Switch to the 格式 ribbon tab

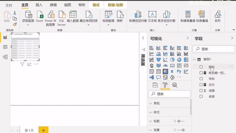tap(96, 5)
